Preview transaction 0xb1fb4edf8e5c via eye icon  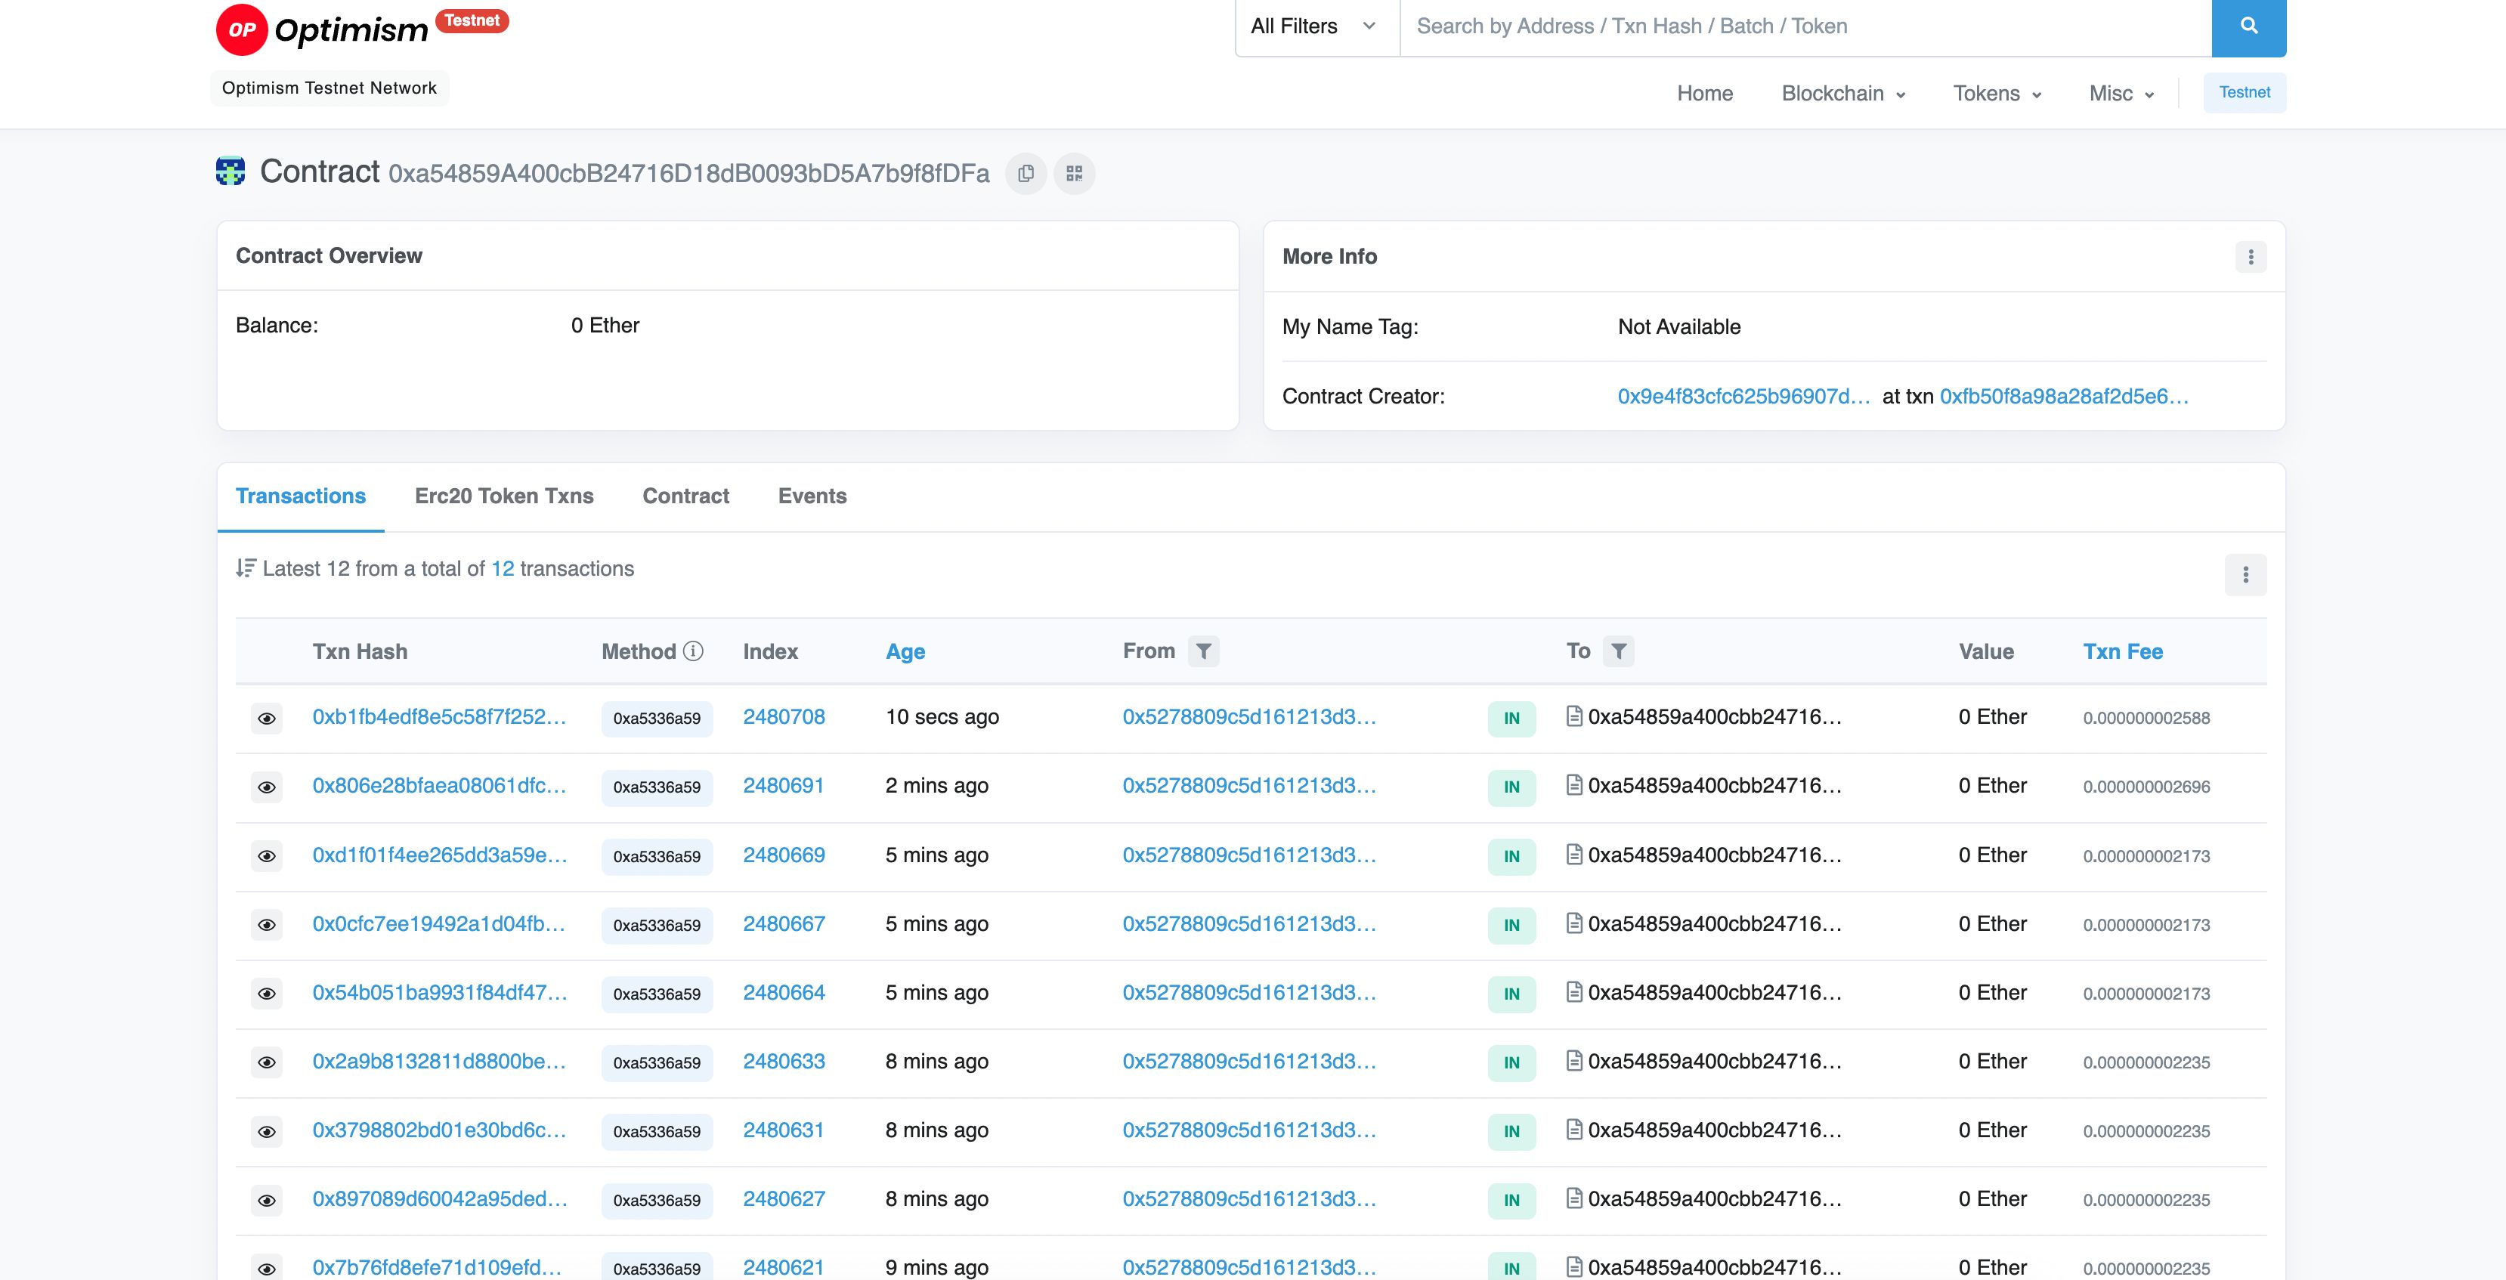pyautogui.click(x=267, y=719)
